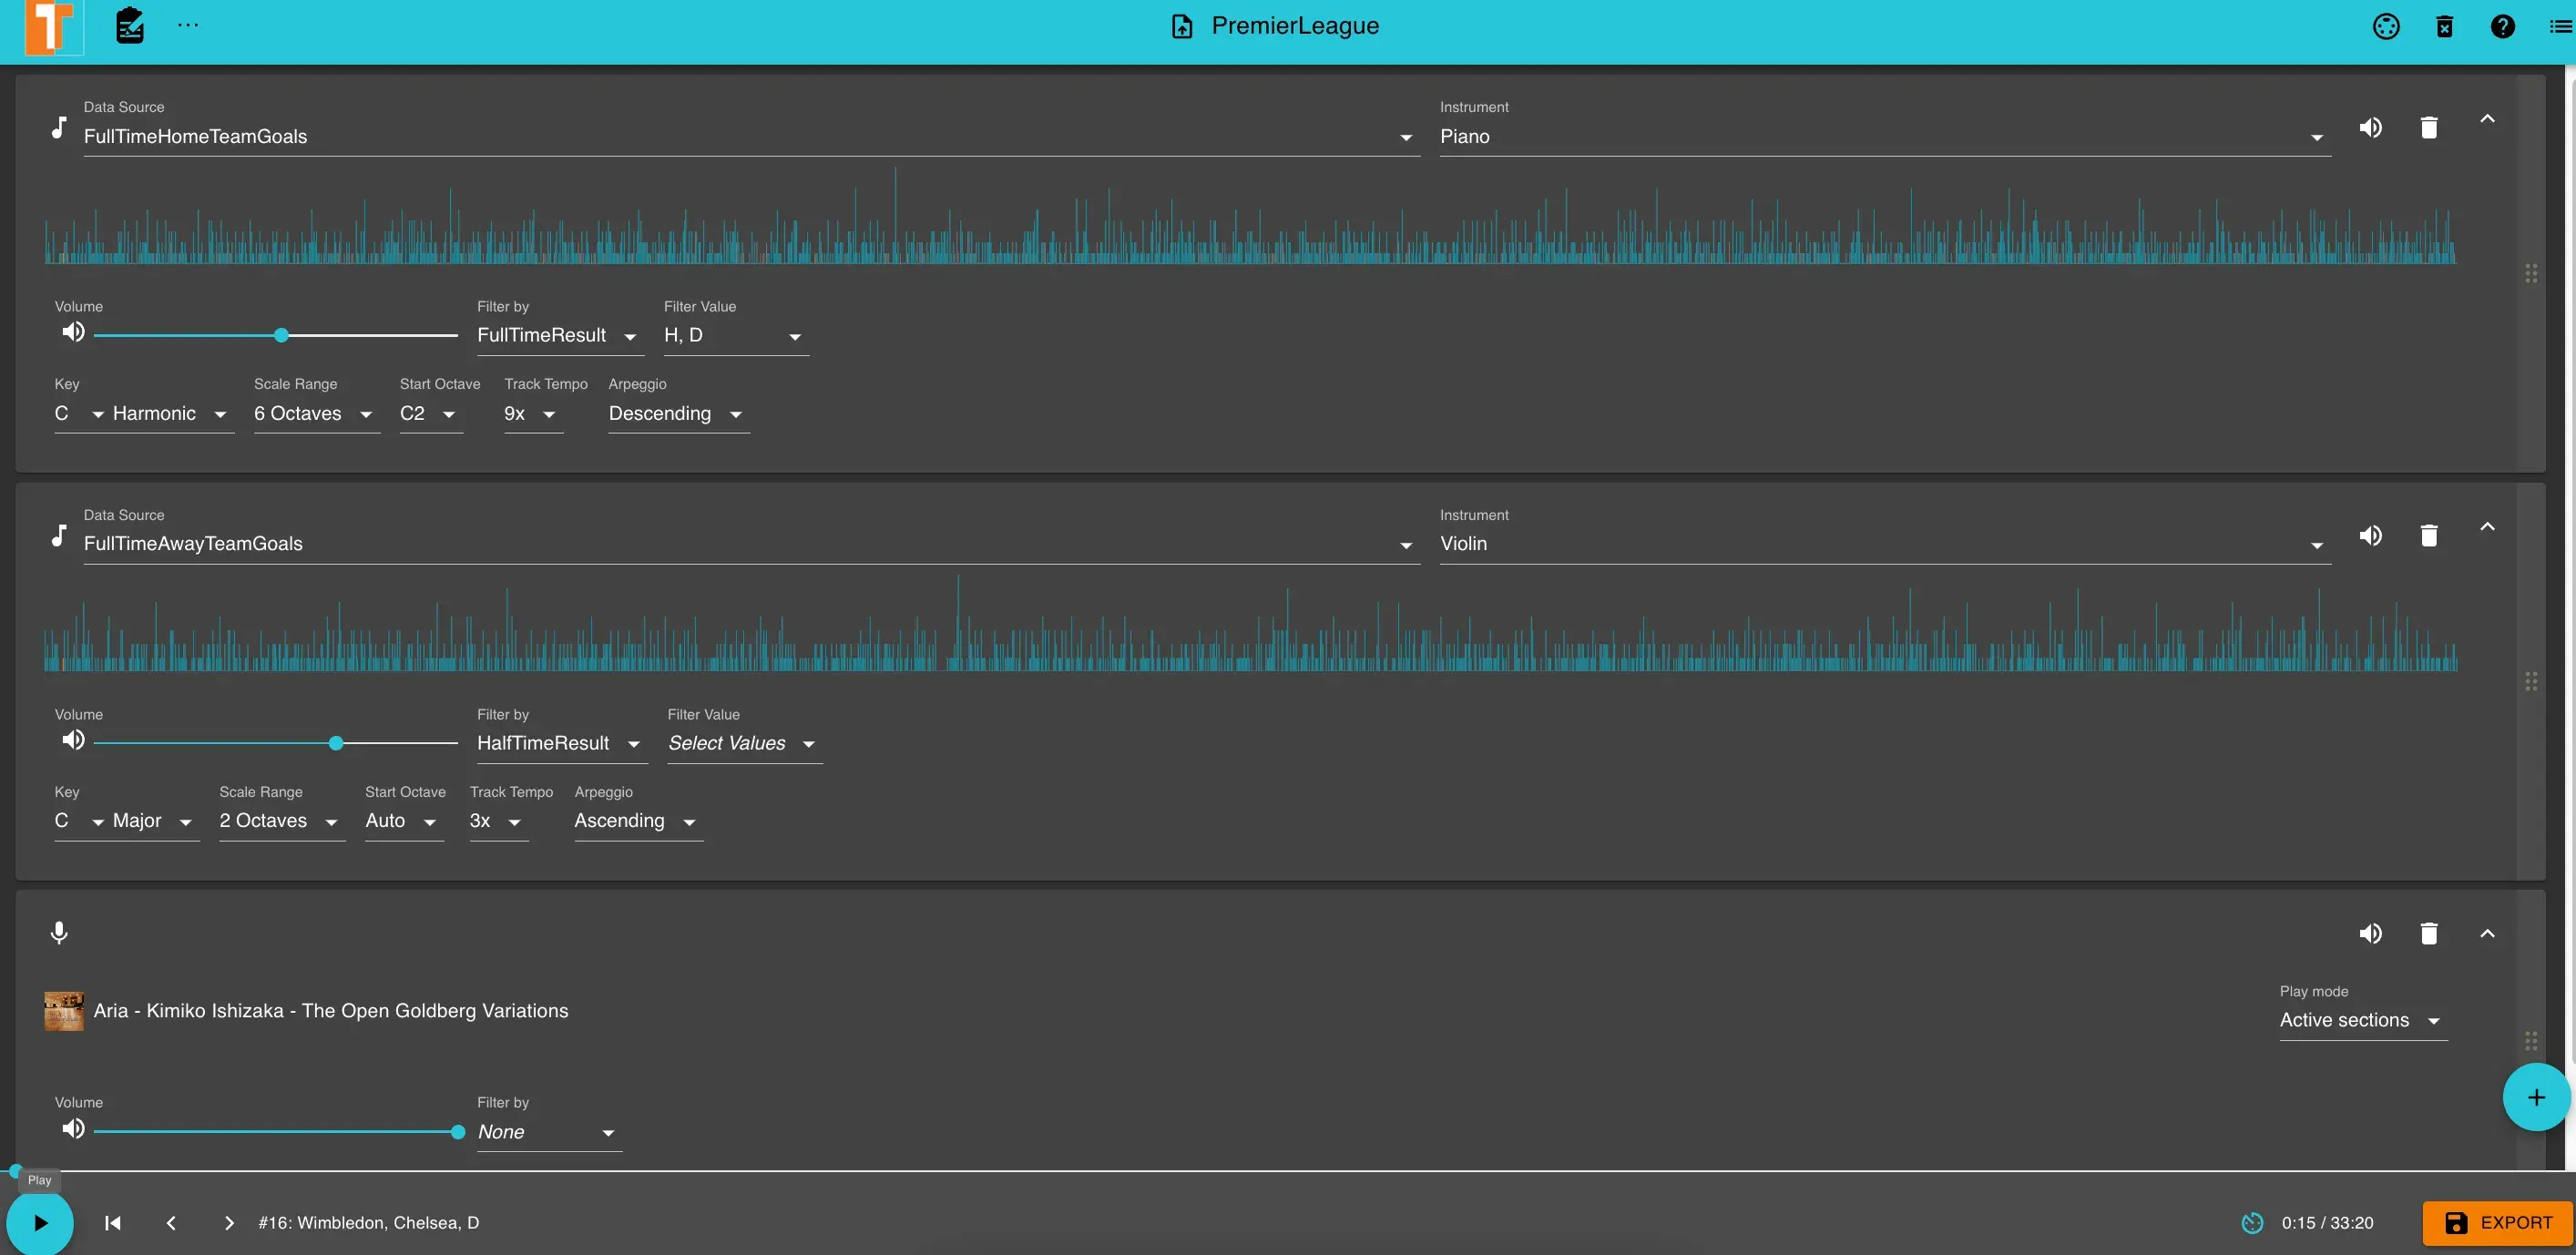Select Active sections play mode dropdown
The image size is (2576, 1255).
(2356, 1020)
